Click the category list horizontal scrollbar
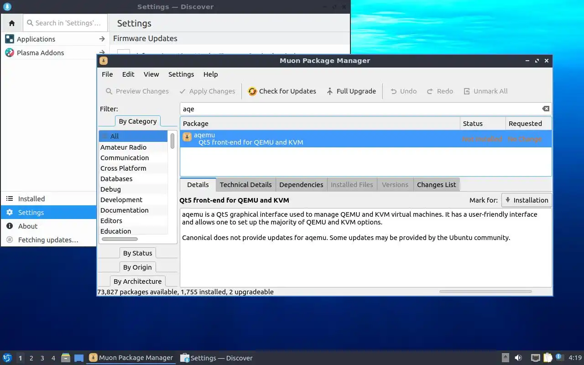 [120, 239]
